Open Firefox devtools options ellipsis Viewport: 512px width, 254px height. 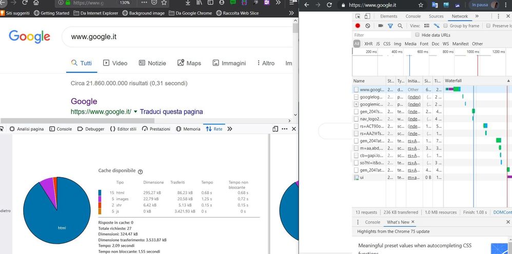tap(284, 129)
